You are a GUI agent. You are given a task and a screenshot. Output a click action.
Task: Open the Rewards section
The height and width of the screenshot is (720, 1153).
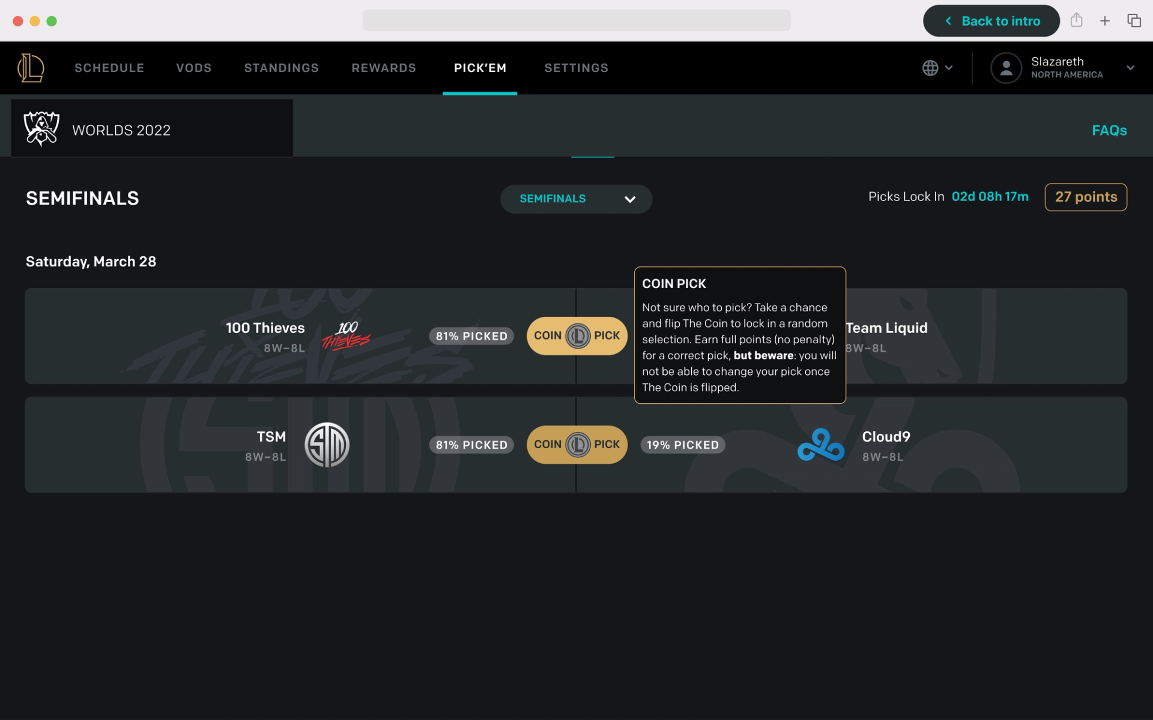pyautogui.click(x=384, y=68)
